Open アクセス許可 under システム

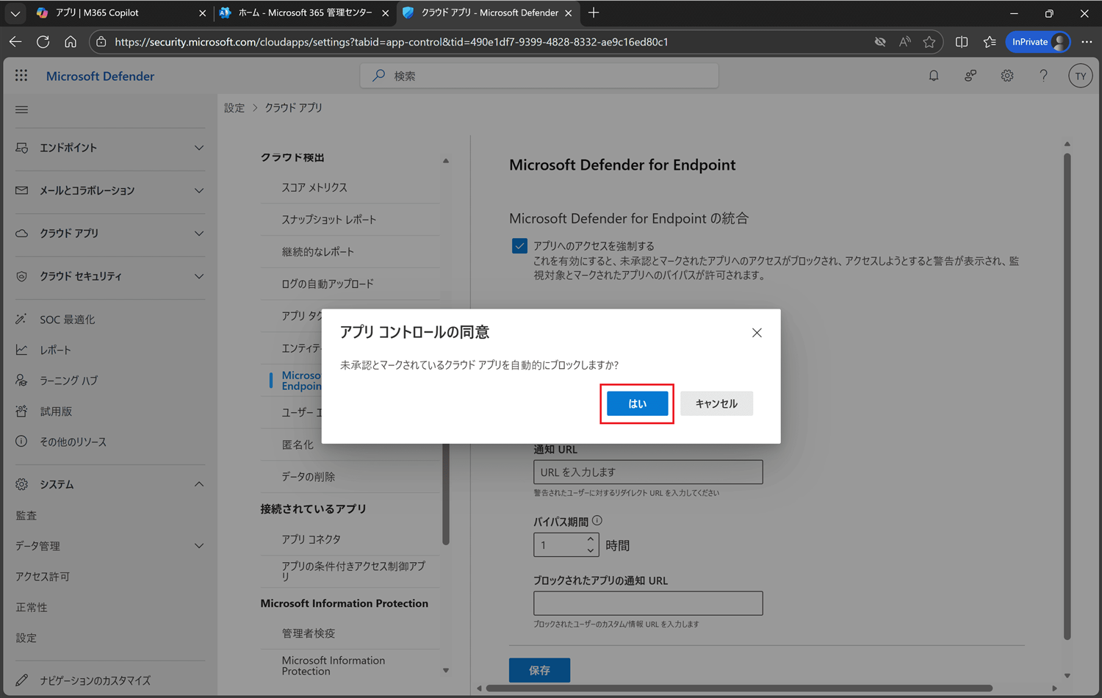(43, 577)
